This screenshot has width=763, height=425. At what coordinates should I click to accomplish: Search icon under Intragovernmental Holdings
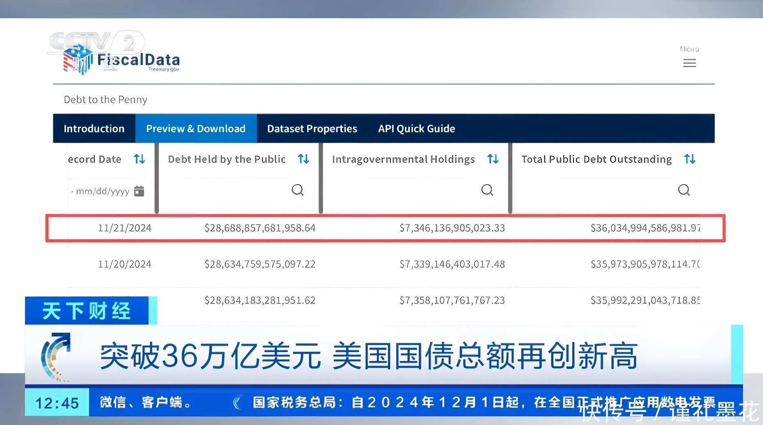pyautogui.click(x=487, y=190)
